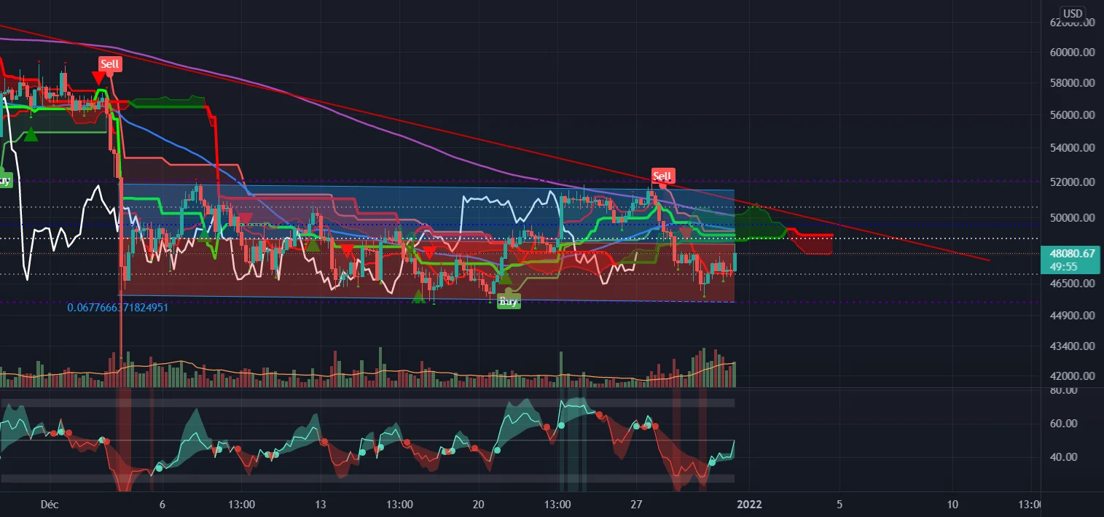Select the blue value 0.0677666371824951
The image size is (1104, 517).
[118, 308]
